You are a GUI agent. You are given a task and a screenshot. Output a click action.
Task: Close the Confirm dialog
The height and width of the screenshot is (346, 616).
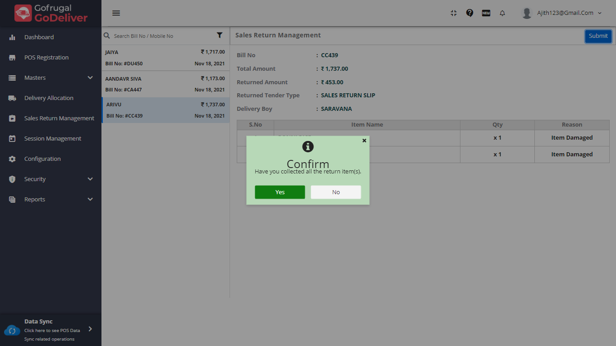click(364, 141)
